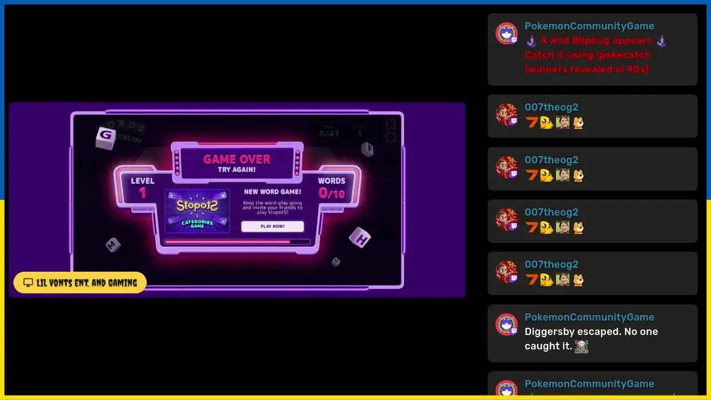Open PokemonCommunityGame avatar beside Blipbug message
The height and width of the screenshot is (400, 711).
(x=507, y=34)
